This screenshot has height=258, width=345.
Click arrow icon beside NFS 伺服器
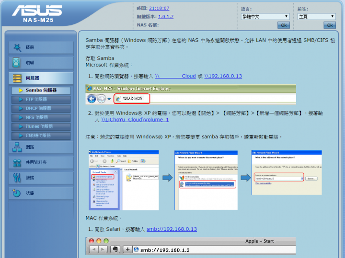[x=21, y=118]
